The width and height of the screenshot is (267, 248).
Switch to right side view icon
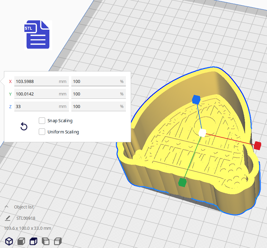click(x=58, y=241)
